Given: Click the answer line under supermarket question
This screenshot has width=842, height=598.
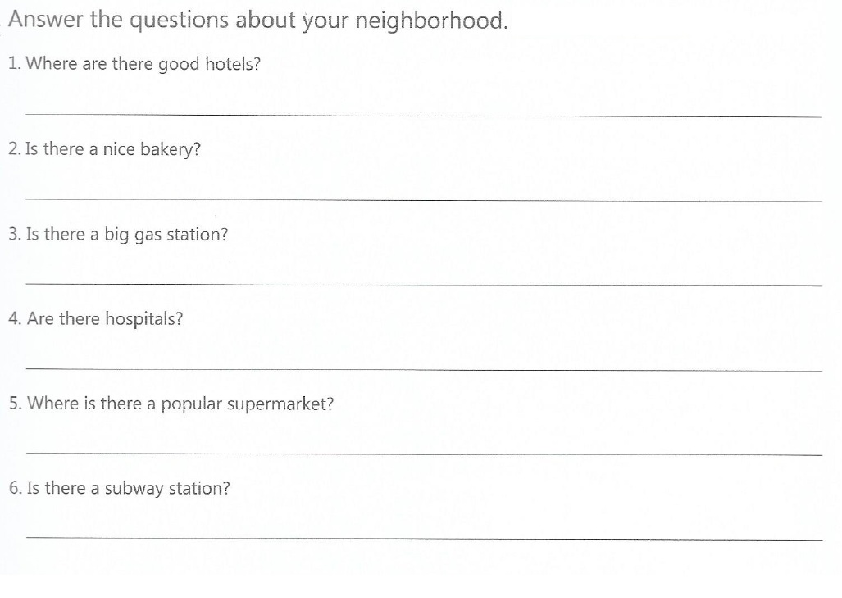Looking at the screenshot, I should pyautogui.click(x=424, y=454).
